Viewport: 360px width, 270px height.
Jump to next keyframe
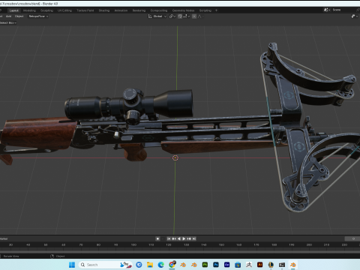189,238
